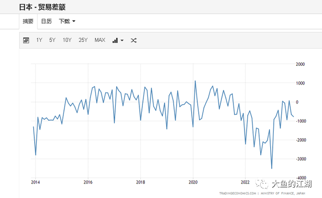The width and height of the screenshot is (322, 198).
Task: Open the data table view icon
Action: click(x=26, y=40)
